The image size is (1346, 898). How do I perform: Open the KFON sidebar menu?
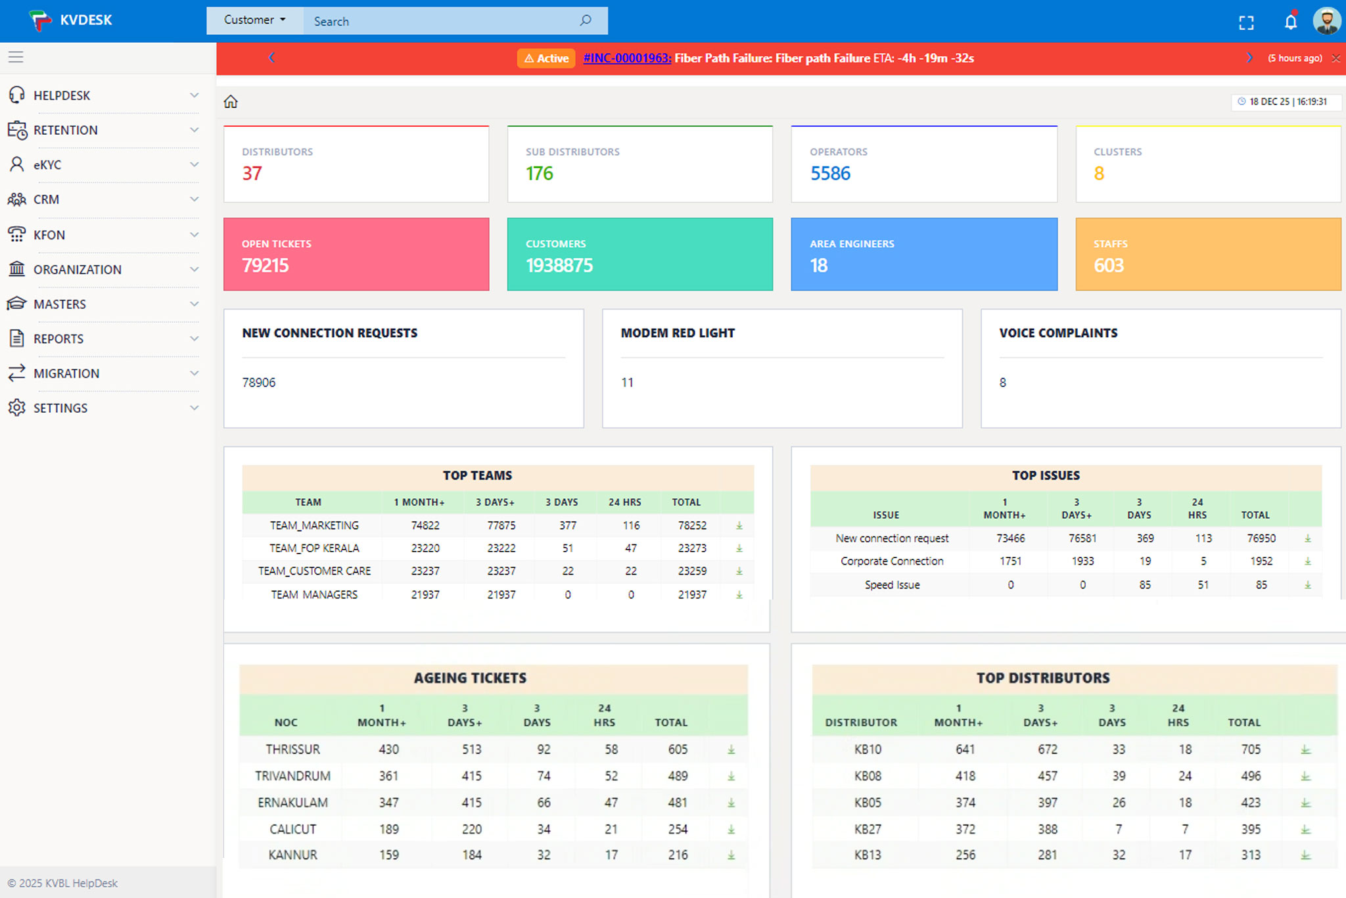coord(49,235)
